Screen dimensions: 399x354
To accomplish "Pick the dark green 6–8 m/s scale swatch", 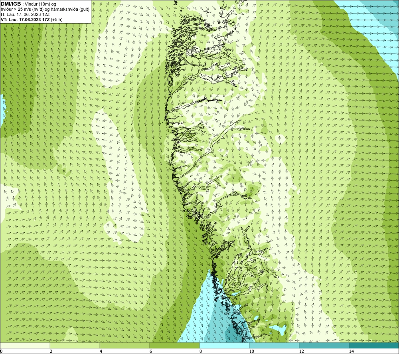I will 175,345.
